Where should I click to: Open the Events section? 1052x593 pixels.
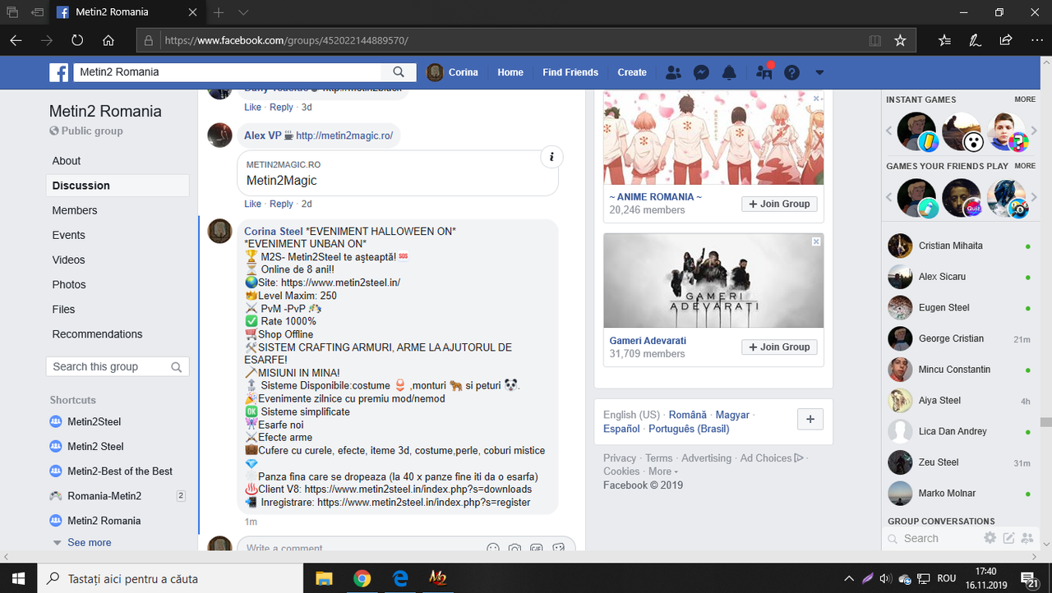click(69, 235)
